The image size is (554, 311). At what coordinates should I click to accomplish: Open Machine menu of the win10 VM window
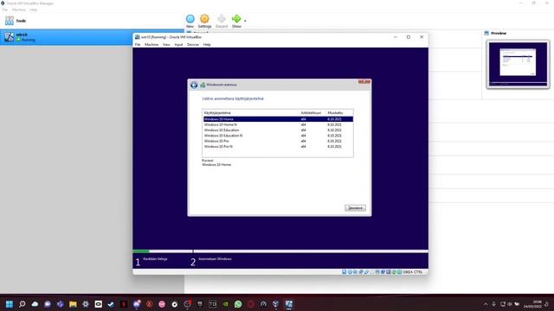pos(151,45)
